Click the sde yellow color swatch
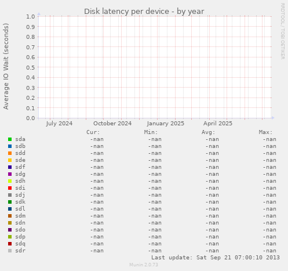This screenshot has height=271, width=288. [x=10, y=160]
